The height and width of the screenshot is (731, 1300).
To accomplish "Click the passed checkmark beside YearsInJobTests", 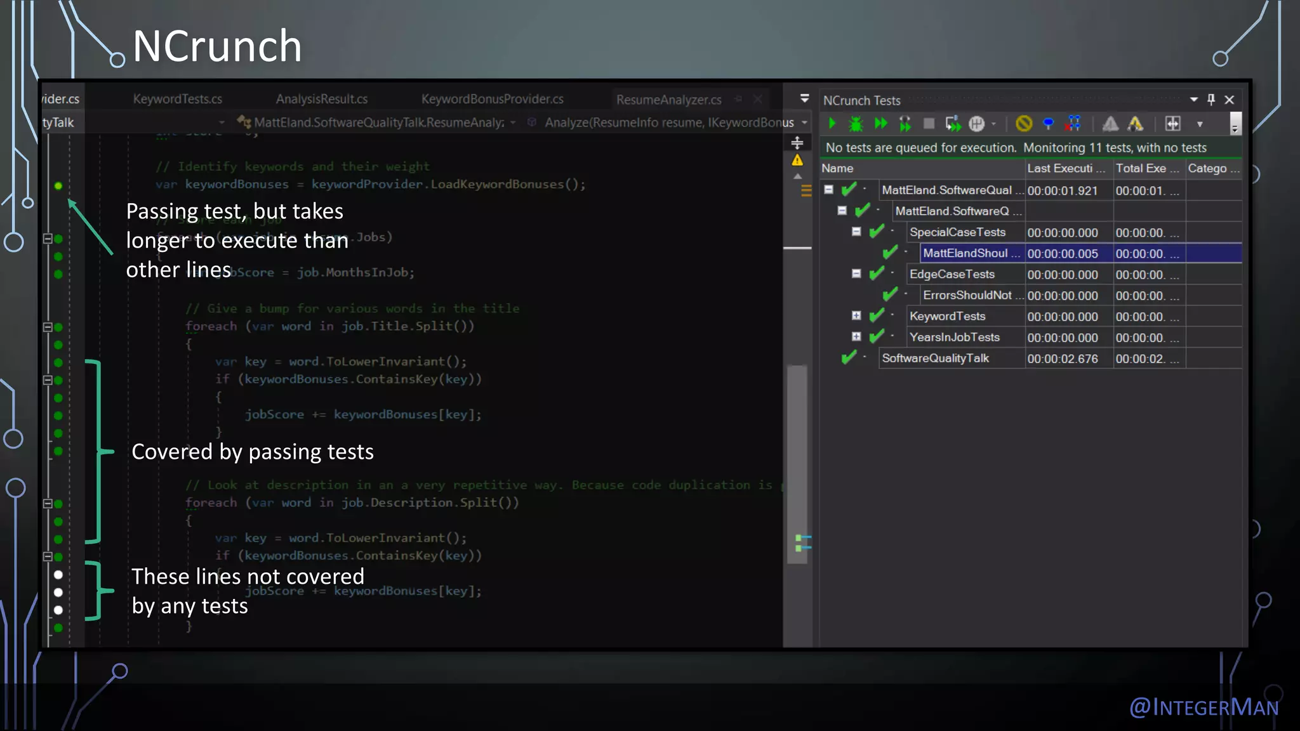I will (877, 336).
